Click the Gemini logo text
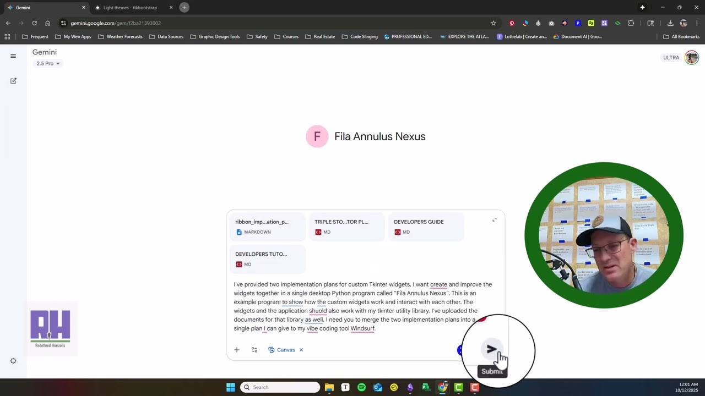The height and width of the screenshot is (396, 705). click(45, 52)
